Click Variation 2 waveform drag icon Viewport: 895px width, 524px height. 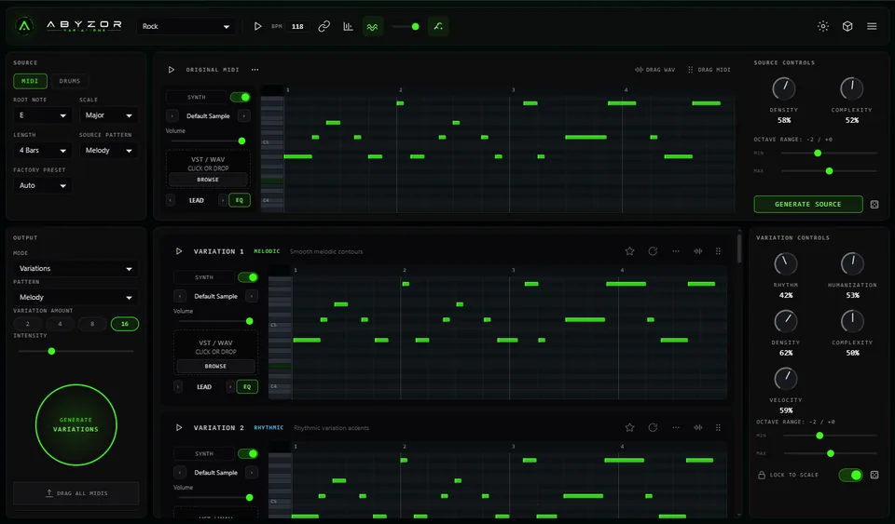pos(698,428)
